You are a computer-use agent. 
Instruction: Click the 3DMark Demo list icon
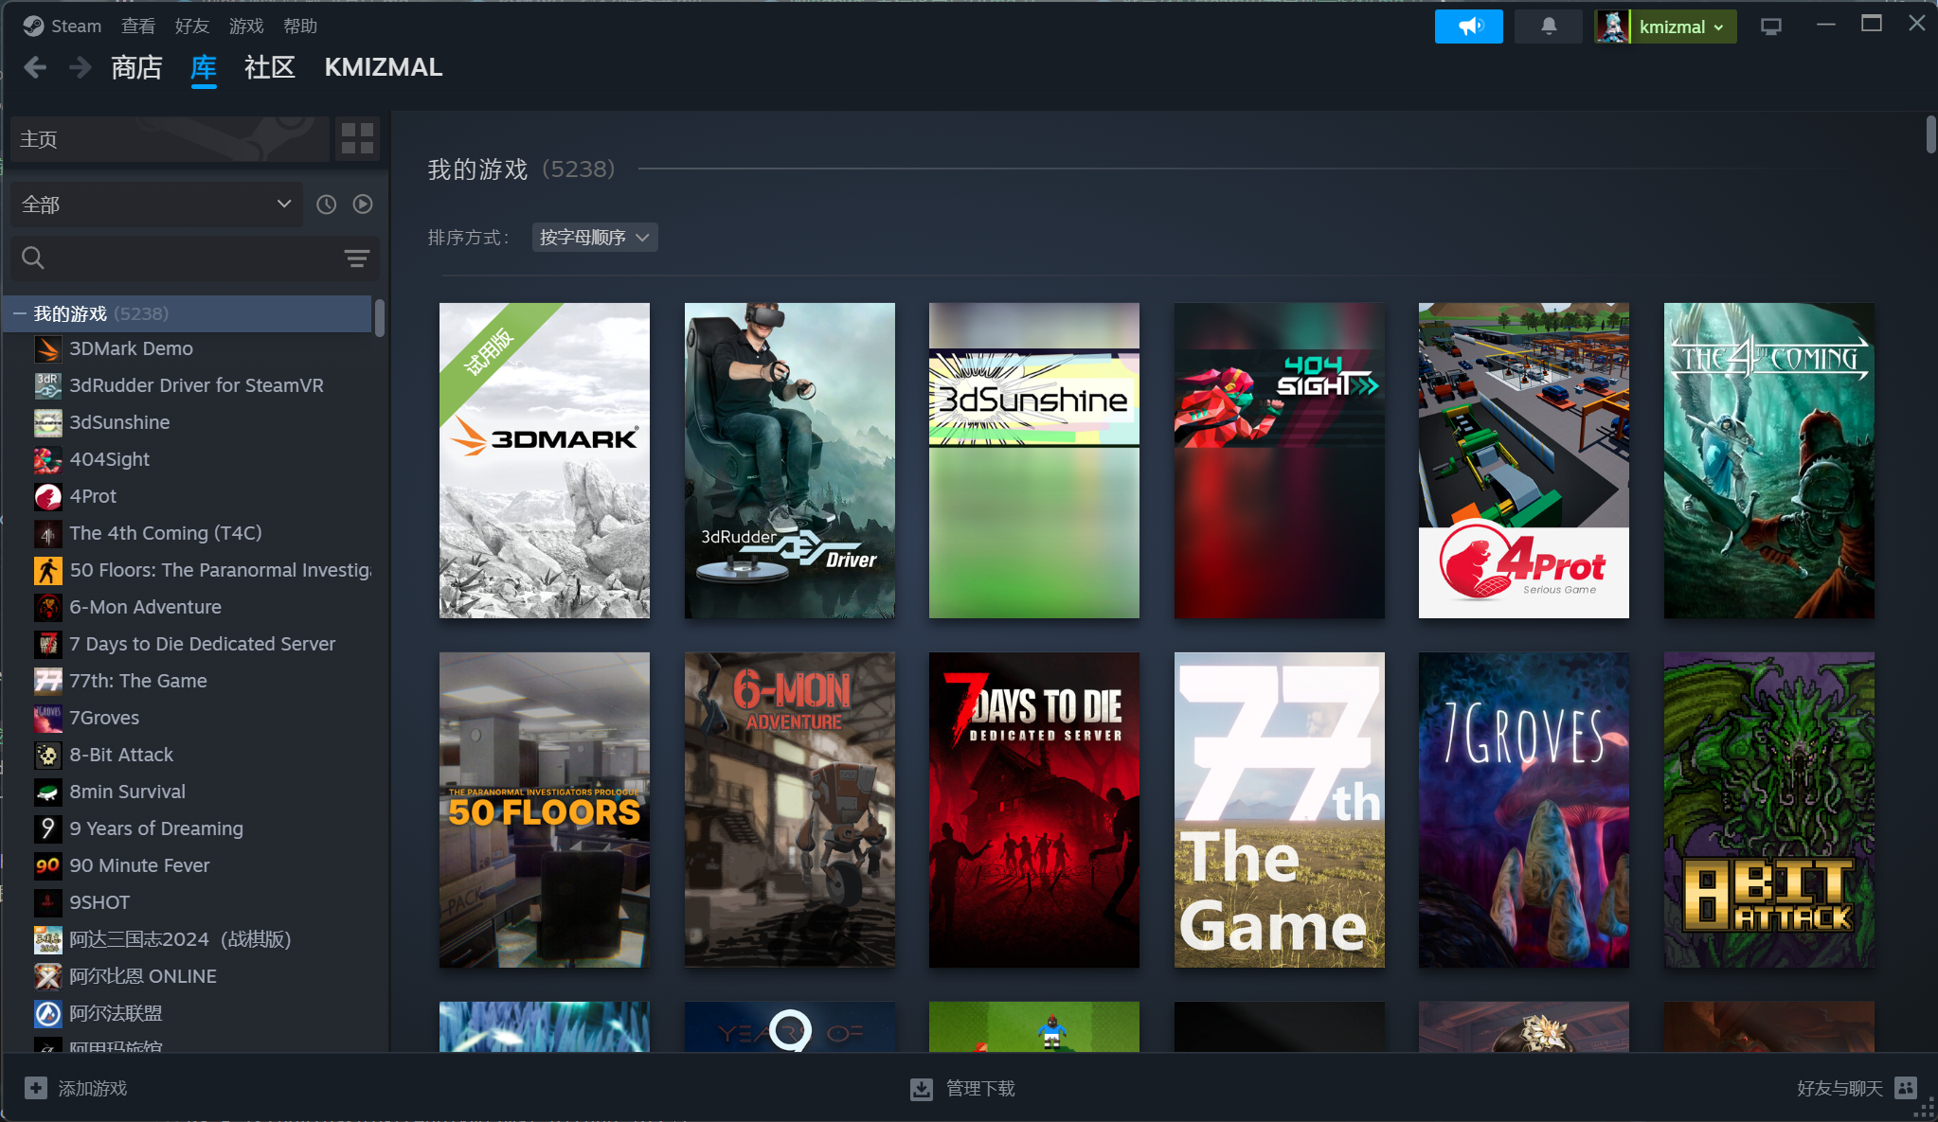48,349
